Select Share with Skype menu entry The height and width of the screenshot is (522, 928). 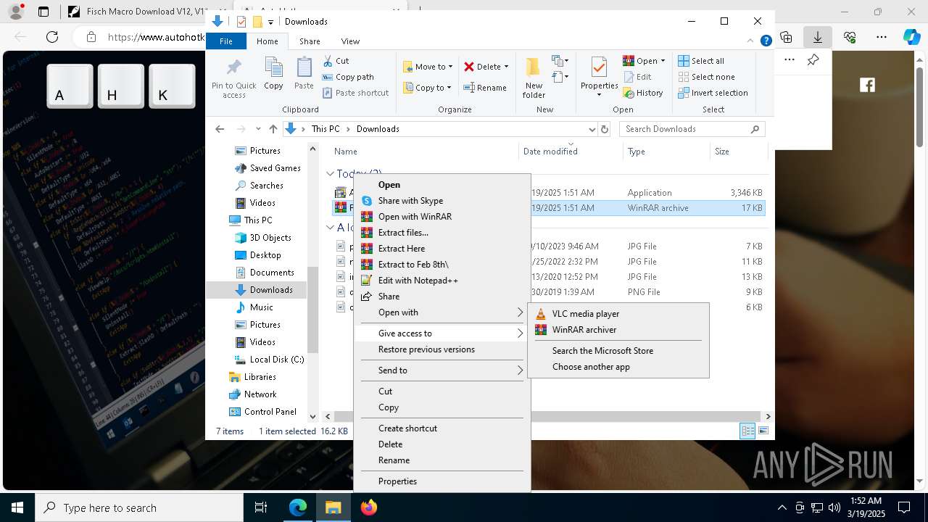[x=442, y=201]
